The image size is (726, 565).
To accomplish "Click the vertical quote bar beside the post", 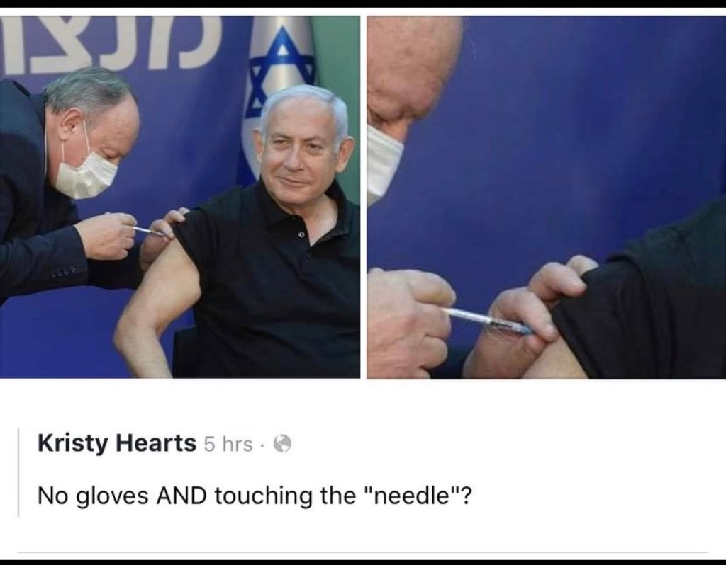I will click(x=18, y=472).
